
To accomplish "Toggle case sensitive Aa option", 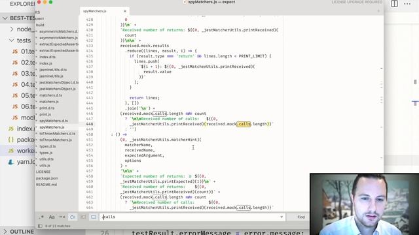I will 52,217.
